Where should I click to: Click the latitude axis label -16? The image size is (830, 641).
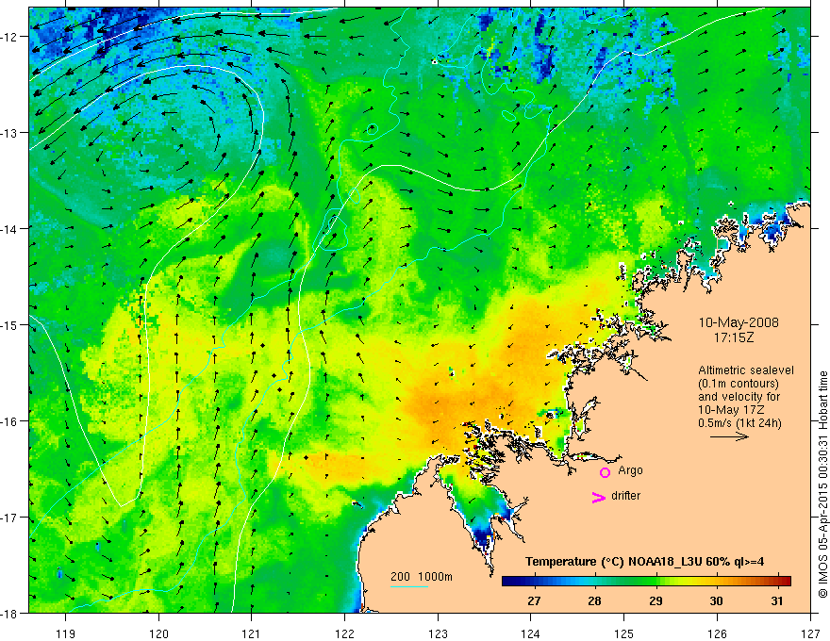(x=9, y=421)
